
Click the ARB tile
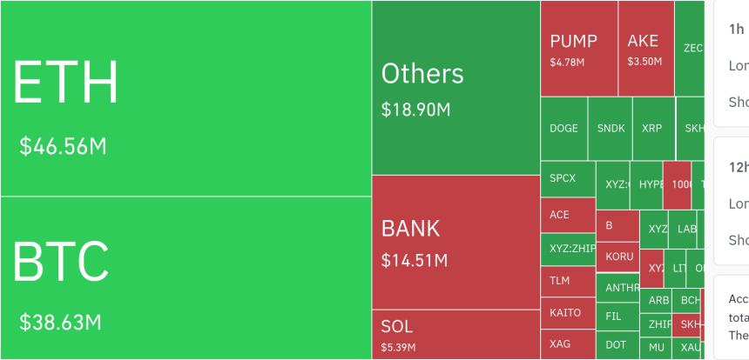tap(656, 300)
